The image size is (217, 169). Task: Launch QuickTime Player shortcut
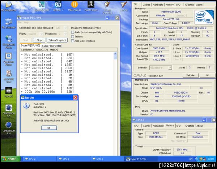pyautogui.click(x=9, y=59)
